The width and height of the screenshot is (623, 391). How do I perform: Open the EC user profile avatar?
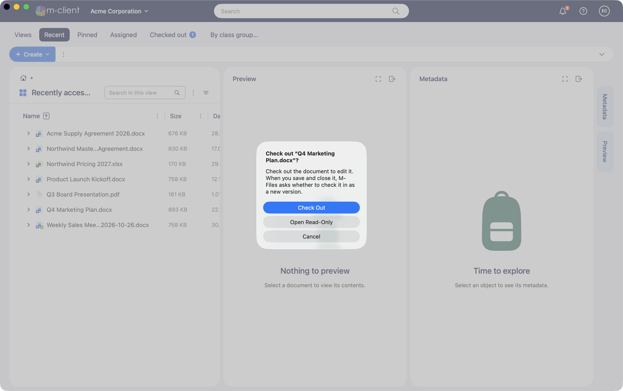[x=604, y=11]
